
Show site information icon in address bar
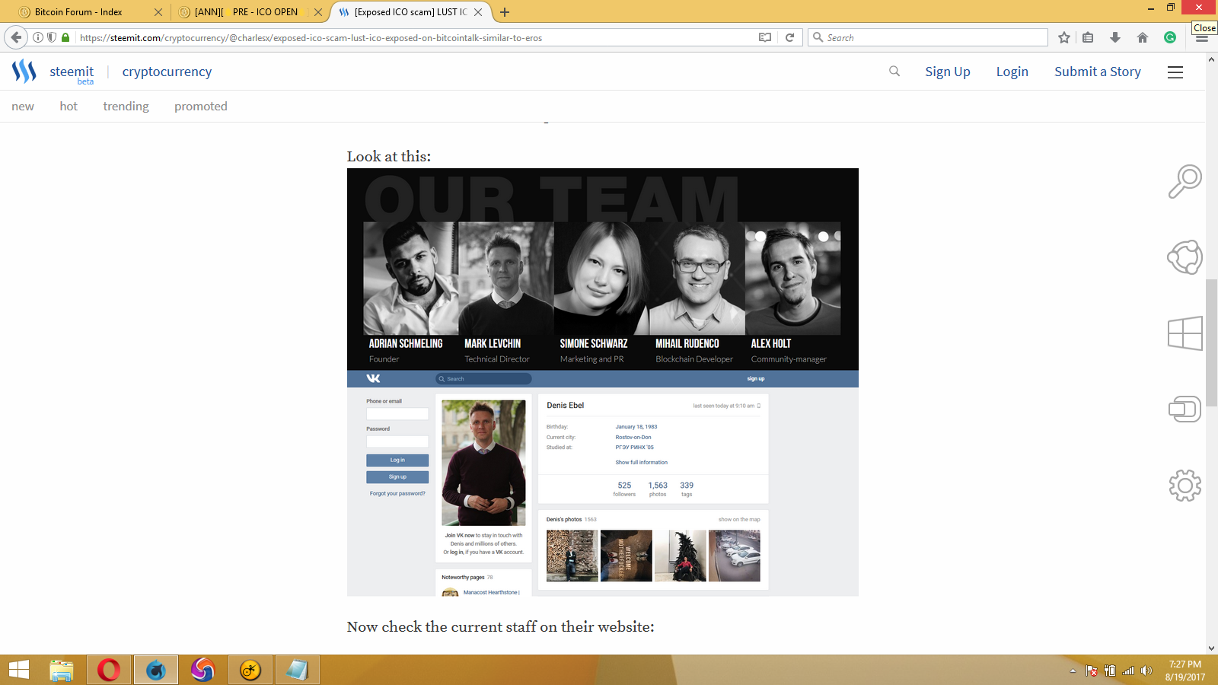[x=38, y=37]
